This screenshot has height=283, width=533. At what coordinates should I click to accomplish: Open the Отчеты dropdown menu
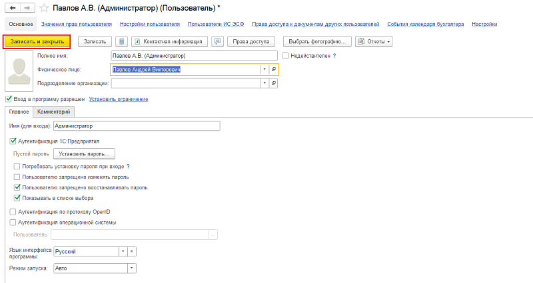(374, 41)
